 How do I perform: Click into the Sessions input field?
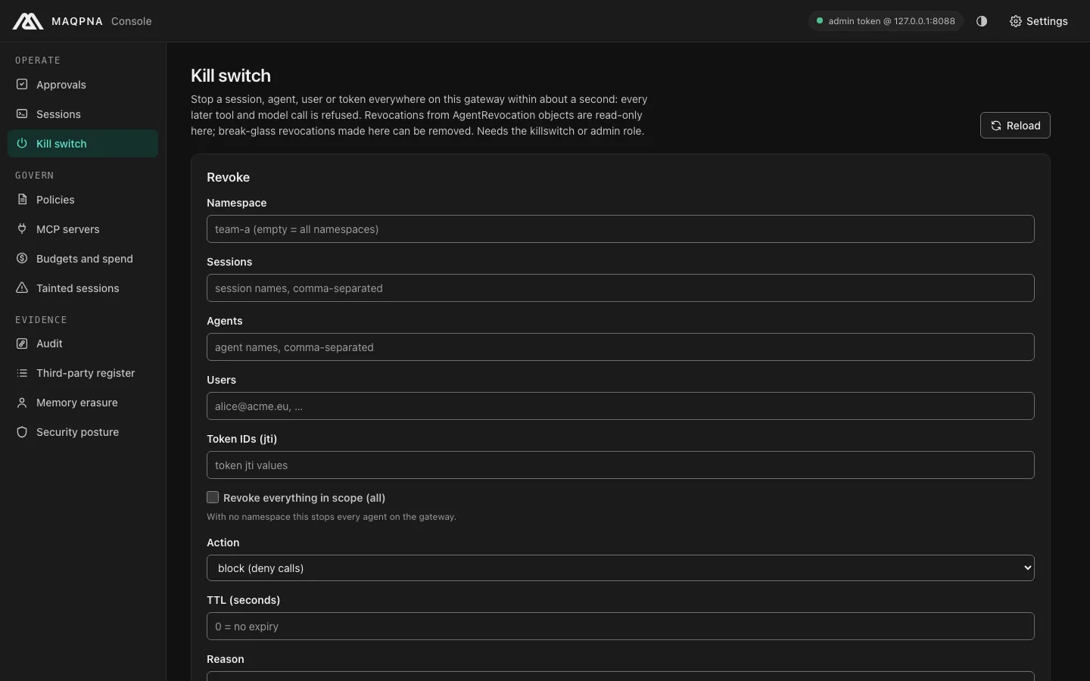tap(621, 288)
